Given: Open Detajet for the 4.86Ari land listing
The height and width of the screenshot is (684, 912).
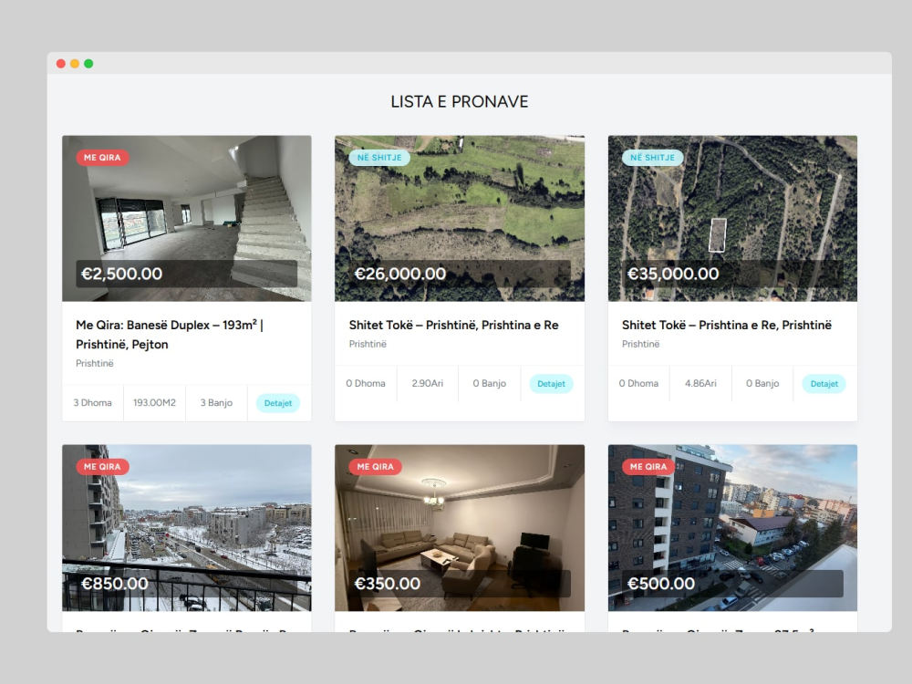Looking at the screenshot, I should pyautogui.click(x=824, y=384).
